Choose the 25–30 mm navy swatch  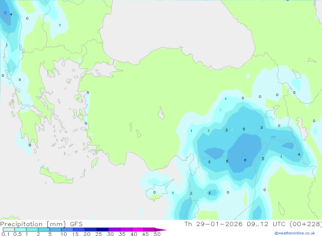[102, 230]
